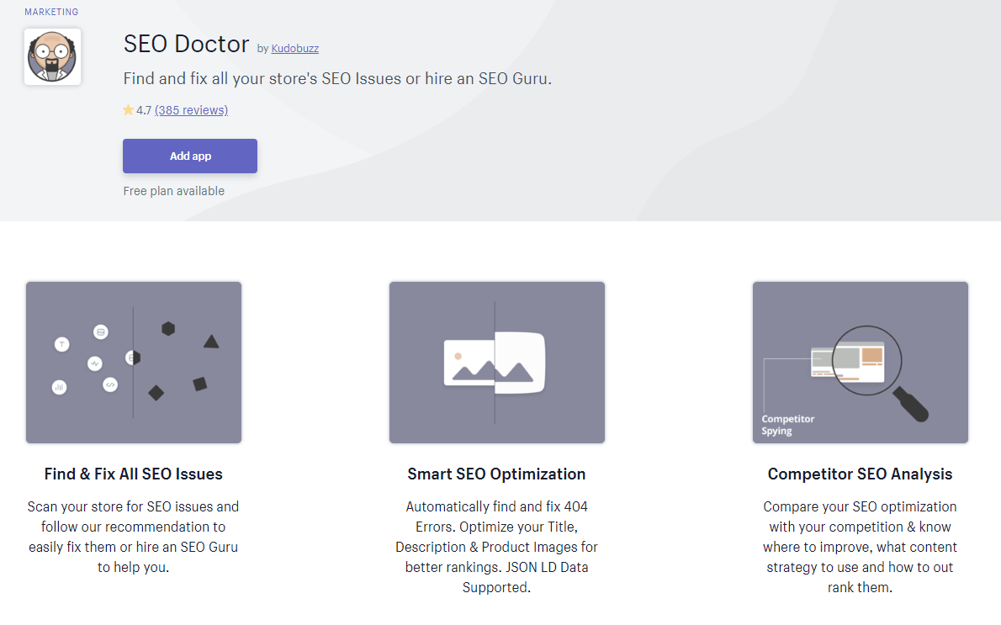Click the MARKETING category label
The height and width of the screenshot is (625, 1001).
coord(51,12)
